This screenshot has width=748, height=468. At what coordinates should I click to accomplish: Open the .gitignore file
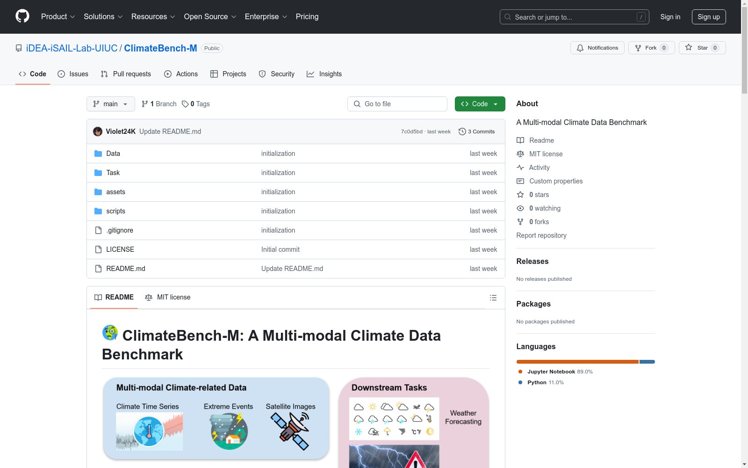coord(120,230)
